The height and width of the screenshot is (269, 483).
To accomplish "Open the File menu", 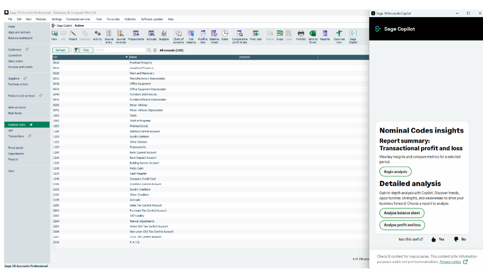I will [x=10, y=19].
